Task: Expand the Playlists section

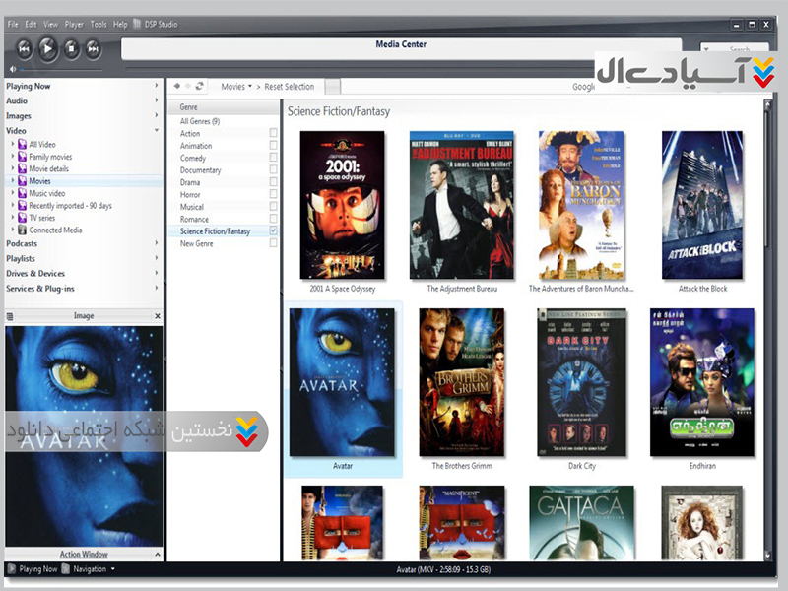Action: 156,258
